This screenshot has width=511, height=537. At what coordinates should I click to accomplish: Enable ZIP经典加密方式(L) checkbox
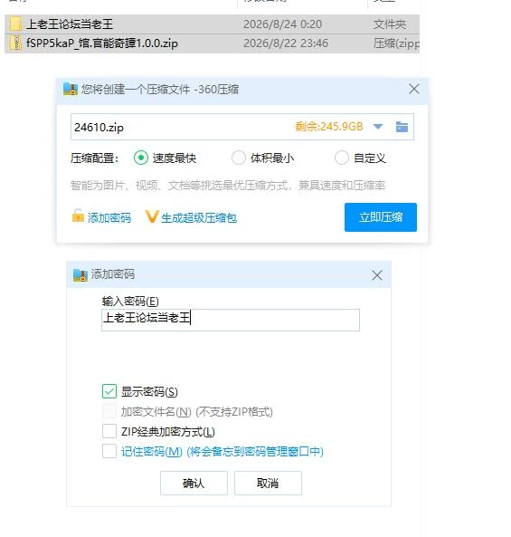[x=109, y=431]
